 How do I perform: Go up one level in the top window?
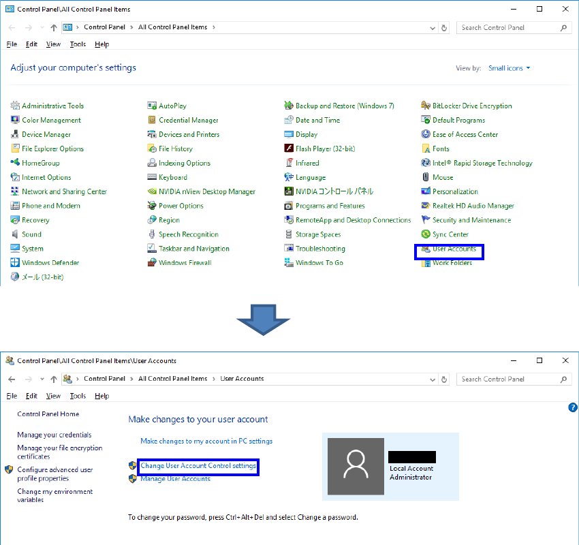[x=54, y=28]
